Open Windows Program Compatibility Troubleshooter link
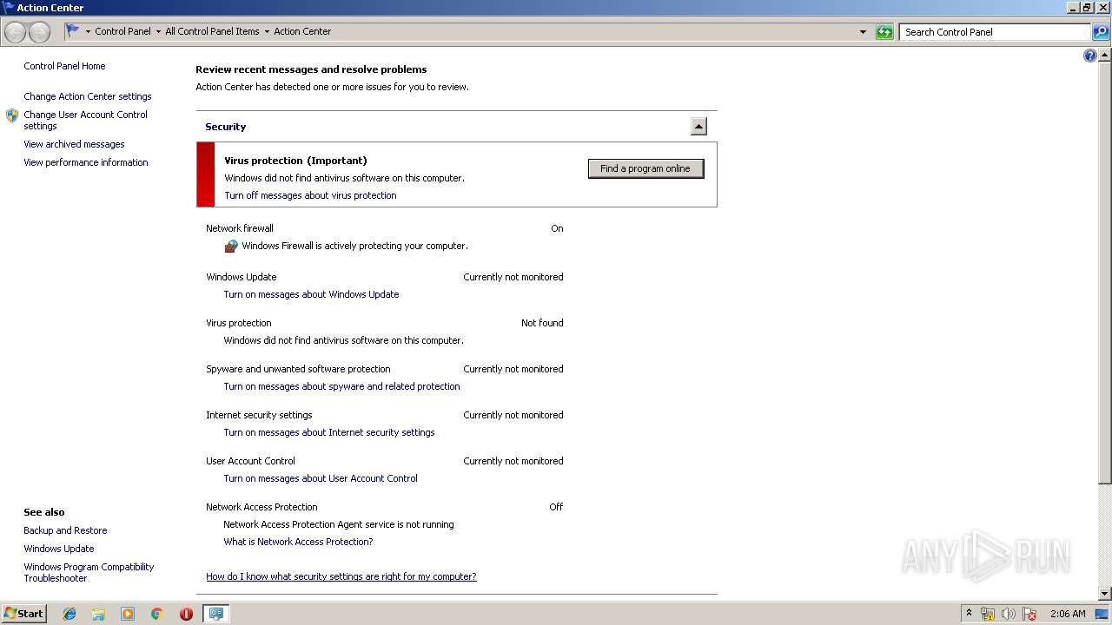This screenshot has height=625, width=1112. pyautogui.click(x=89, y=572)
